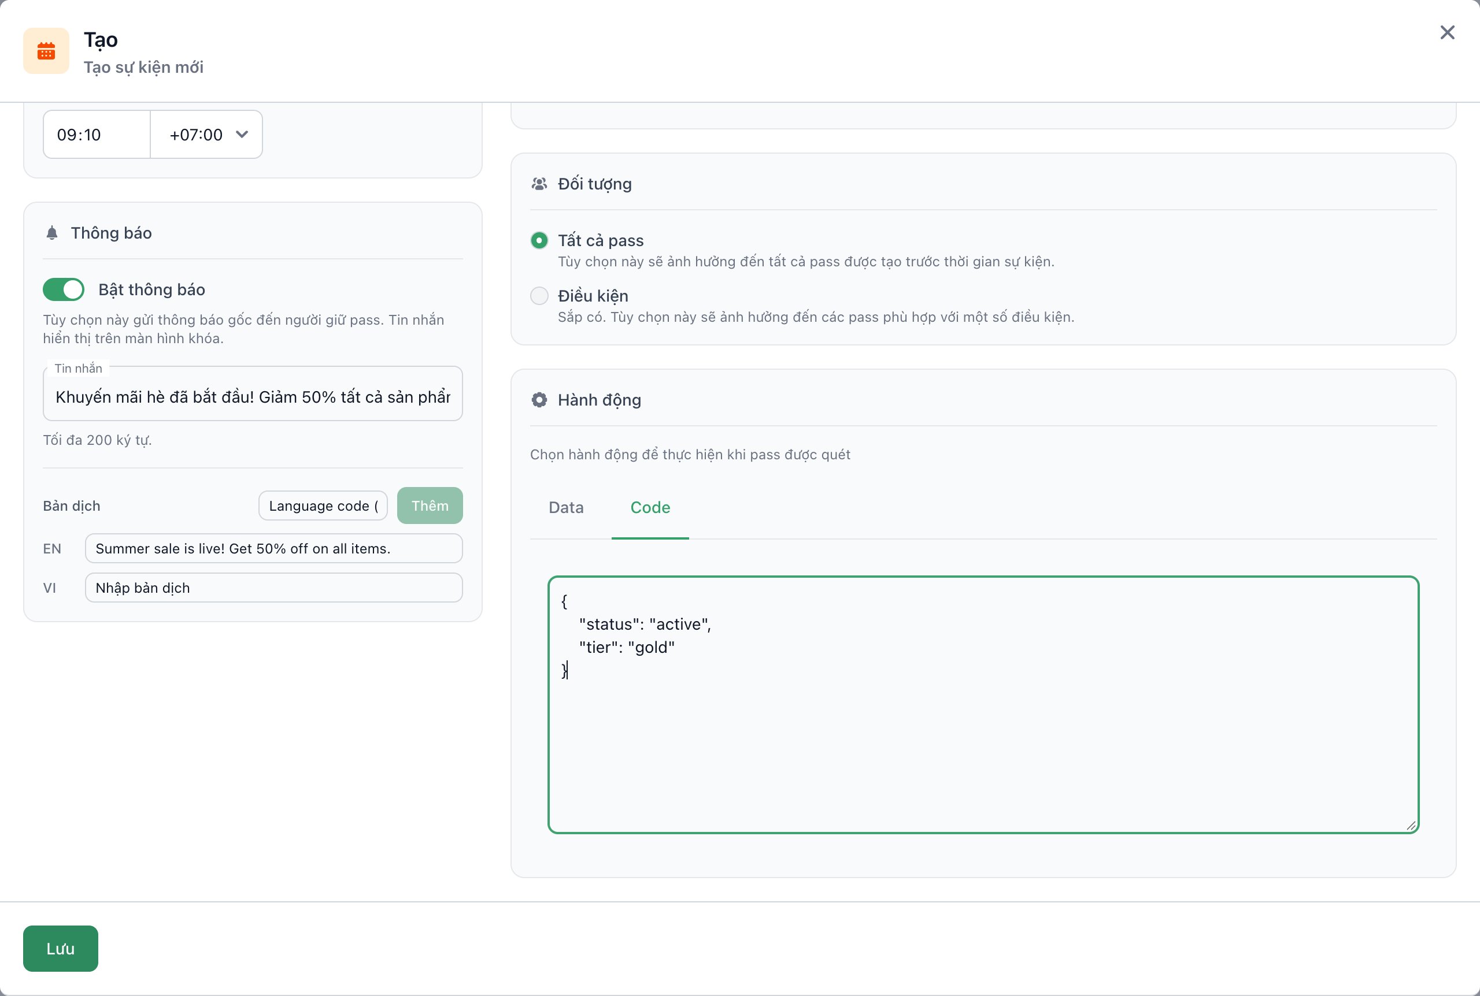Switch to the Data tab
Viewport: 1480px width, 996px height.
coord(566,507)
